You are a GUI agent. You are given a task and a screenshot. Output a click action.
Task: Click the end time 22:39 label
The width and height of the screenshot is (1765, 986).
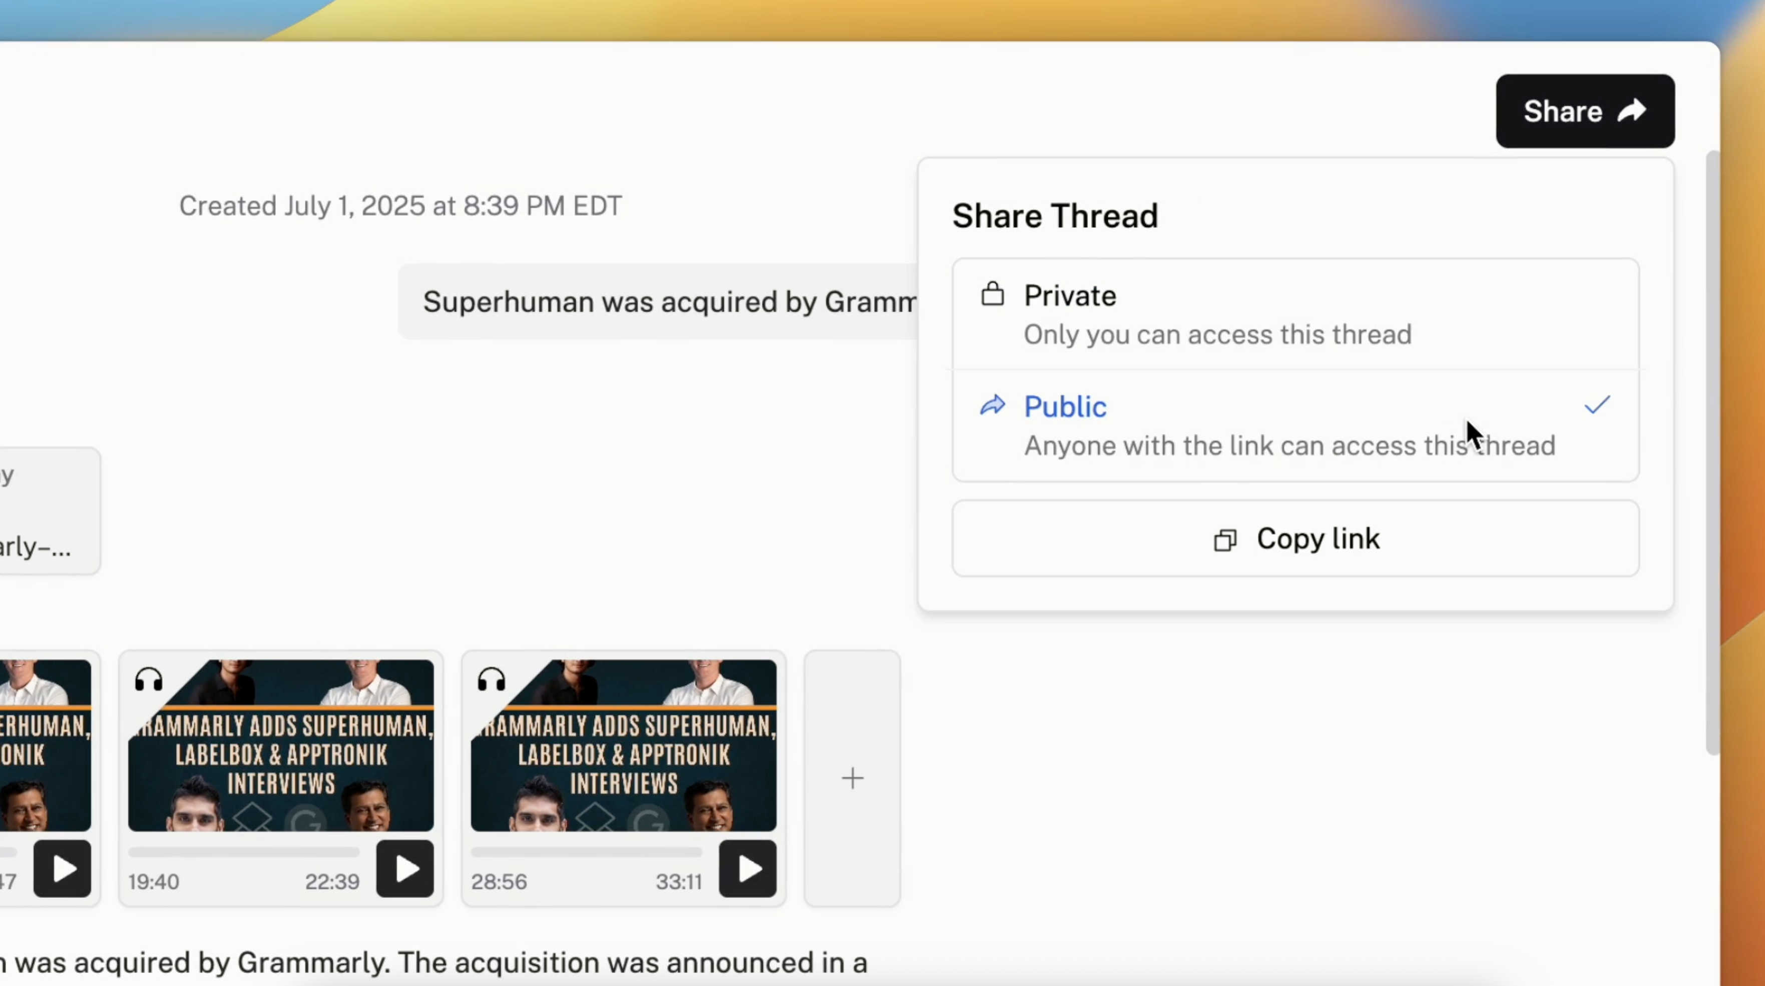coord(332,881)
